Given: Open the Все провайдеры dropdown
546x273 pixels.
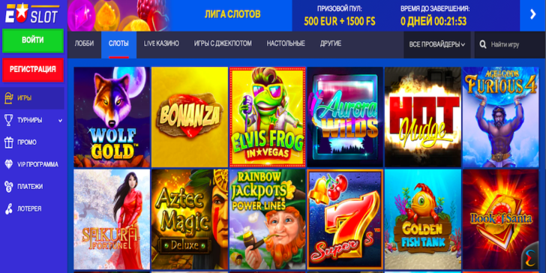Looking at the screenshot, I should 437,44.
